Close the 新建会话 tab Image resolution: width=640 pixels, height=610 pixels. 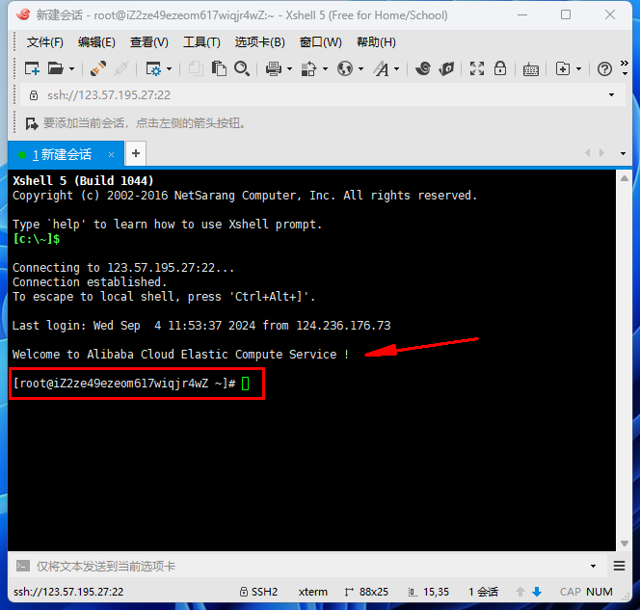[x=111, y=154]
